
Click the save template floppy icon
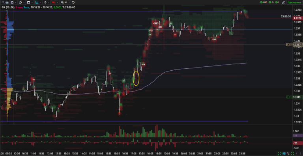[x=12, y=2]
